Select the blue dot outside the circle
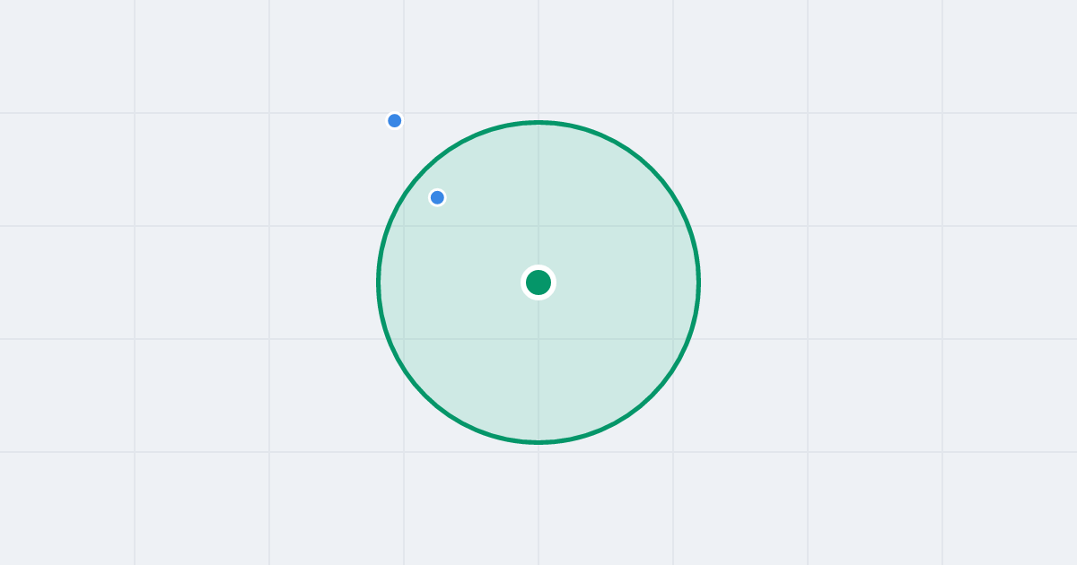The height and width of the screenshot is (565, 1077). [x=394, y=120]
